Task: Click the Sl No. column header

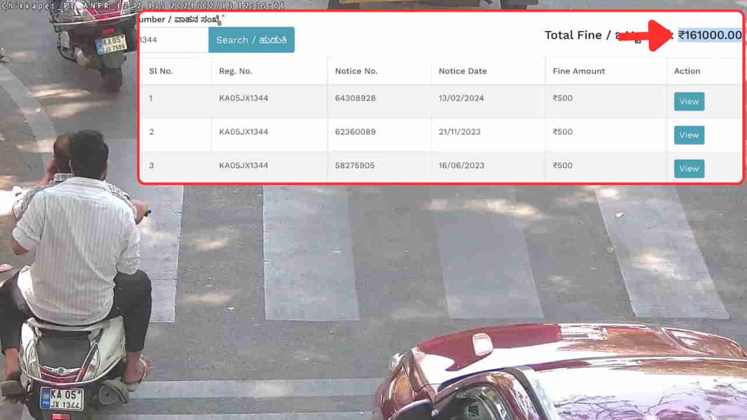Action: [x=161, y=71]
